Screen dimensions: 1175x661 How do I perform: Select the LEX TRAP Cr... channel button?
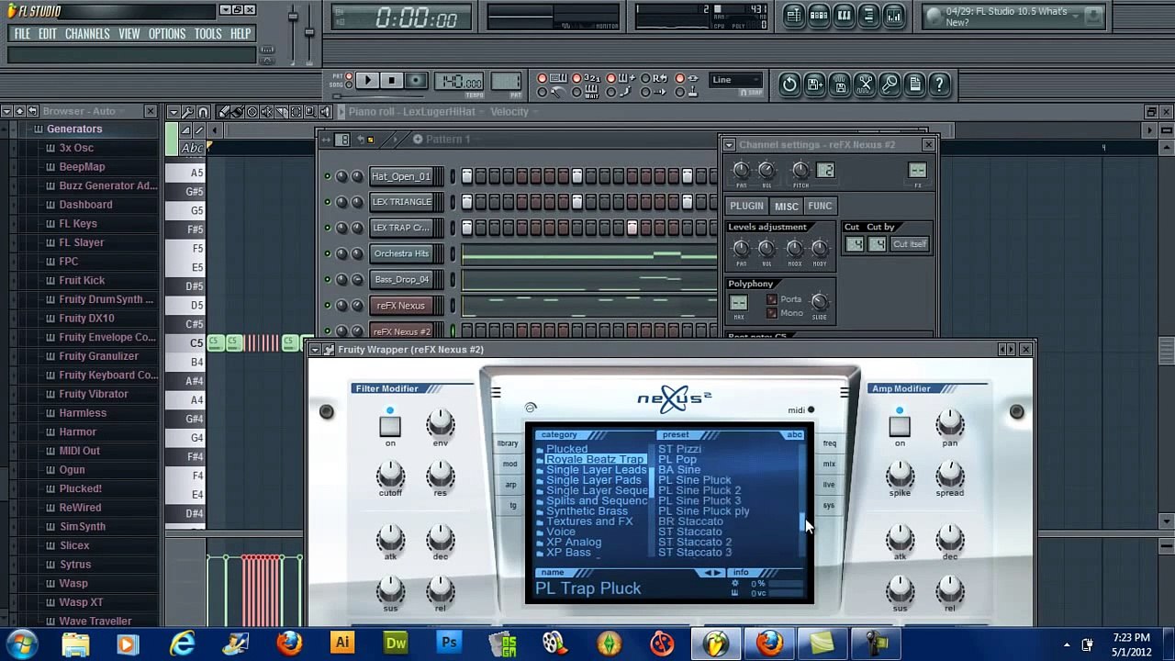pos(400,228)
